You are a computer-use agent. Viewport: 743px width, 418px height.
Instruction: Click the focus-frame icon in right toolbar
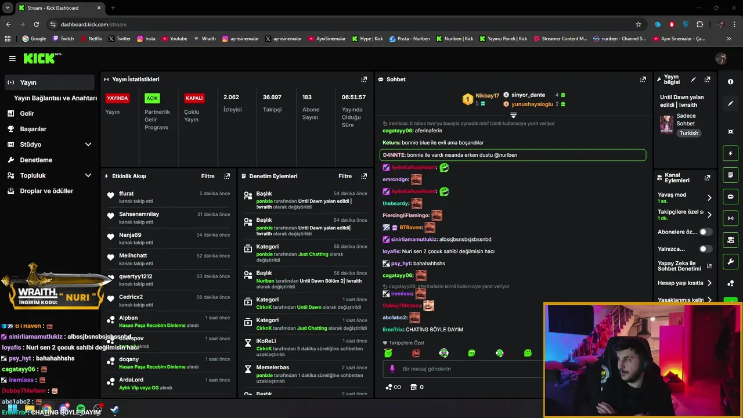point(730,132)
